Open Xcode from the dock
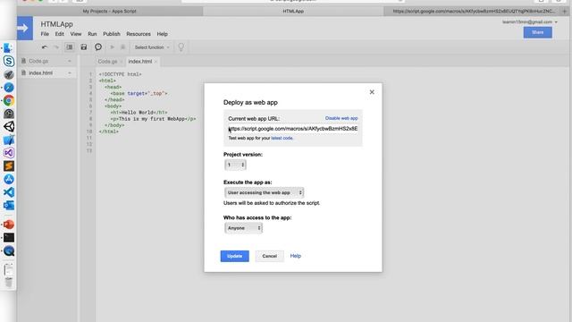The width and height of the screenshot is (572, 322). pos(9,140)
